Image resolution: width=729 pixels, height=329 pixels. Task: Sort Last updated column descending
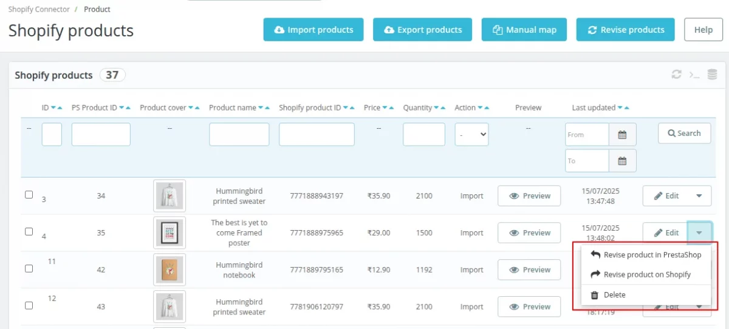point(620,108)
